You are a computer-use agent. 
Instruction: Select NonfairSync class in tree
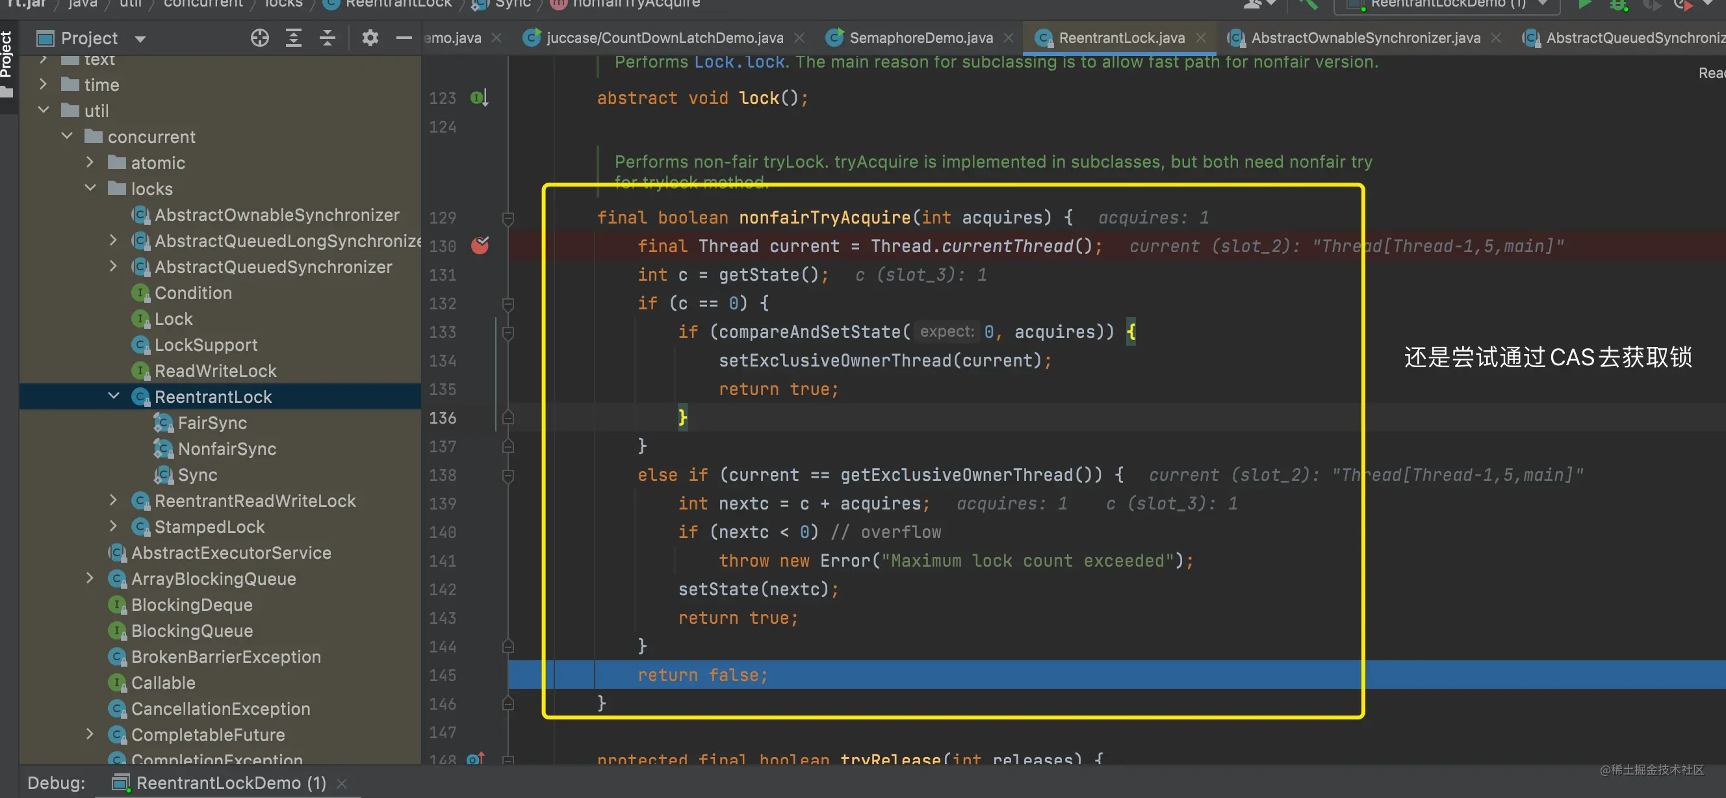pos(226,449)
